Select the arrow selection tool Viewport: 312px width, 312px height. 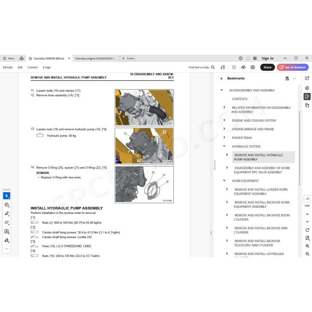7,196
